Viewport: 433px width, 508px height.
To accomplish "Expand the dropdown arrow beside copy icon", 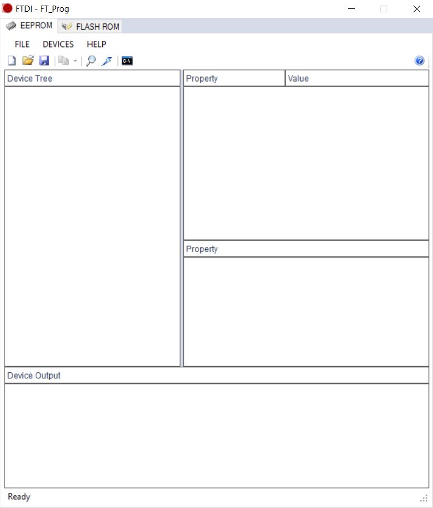I will click(75, 61).
